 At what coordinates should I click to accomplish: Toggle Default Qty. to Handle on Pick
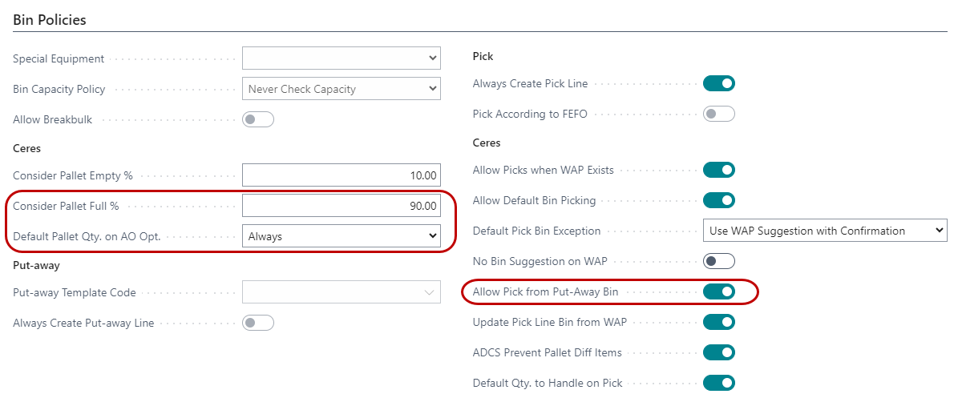718,383
